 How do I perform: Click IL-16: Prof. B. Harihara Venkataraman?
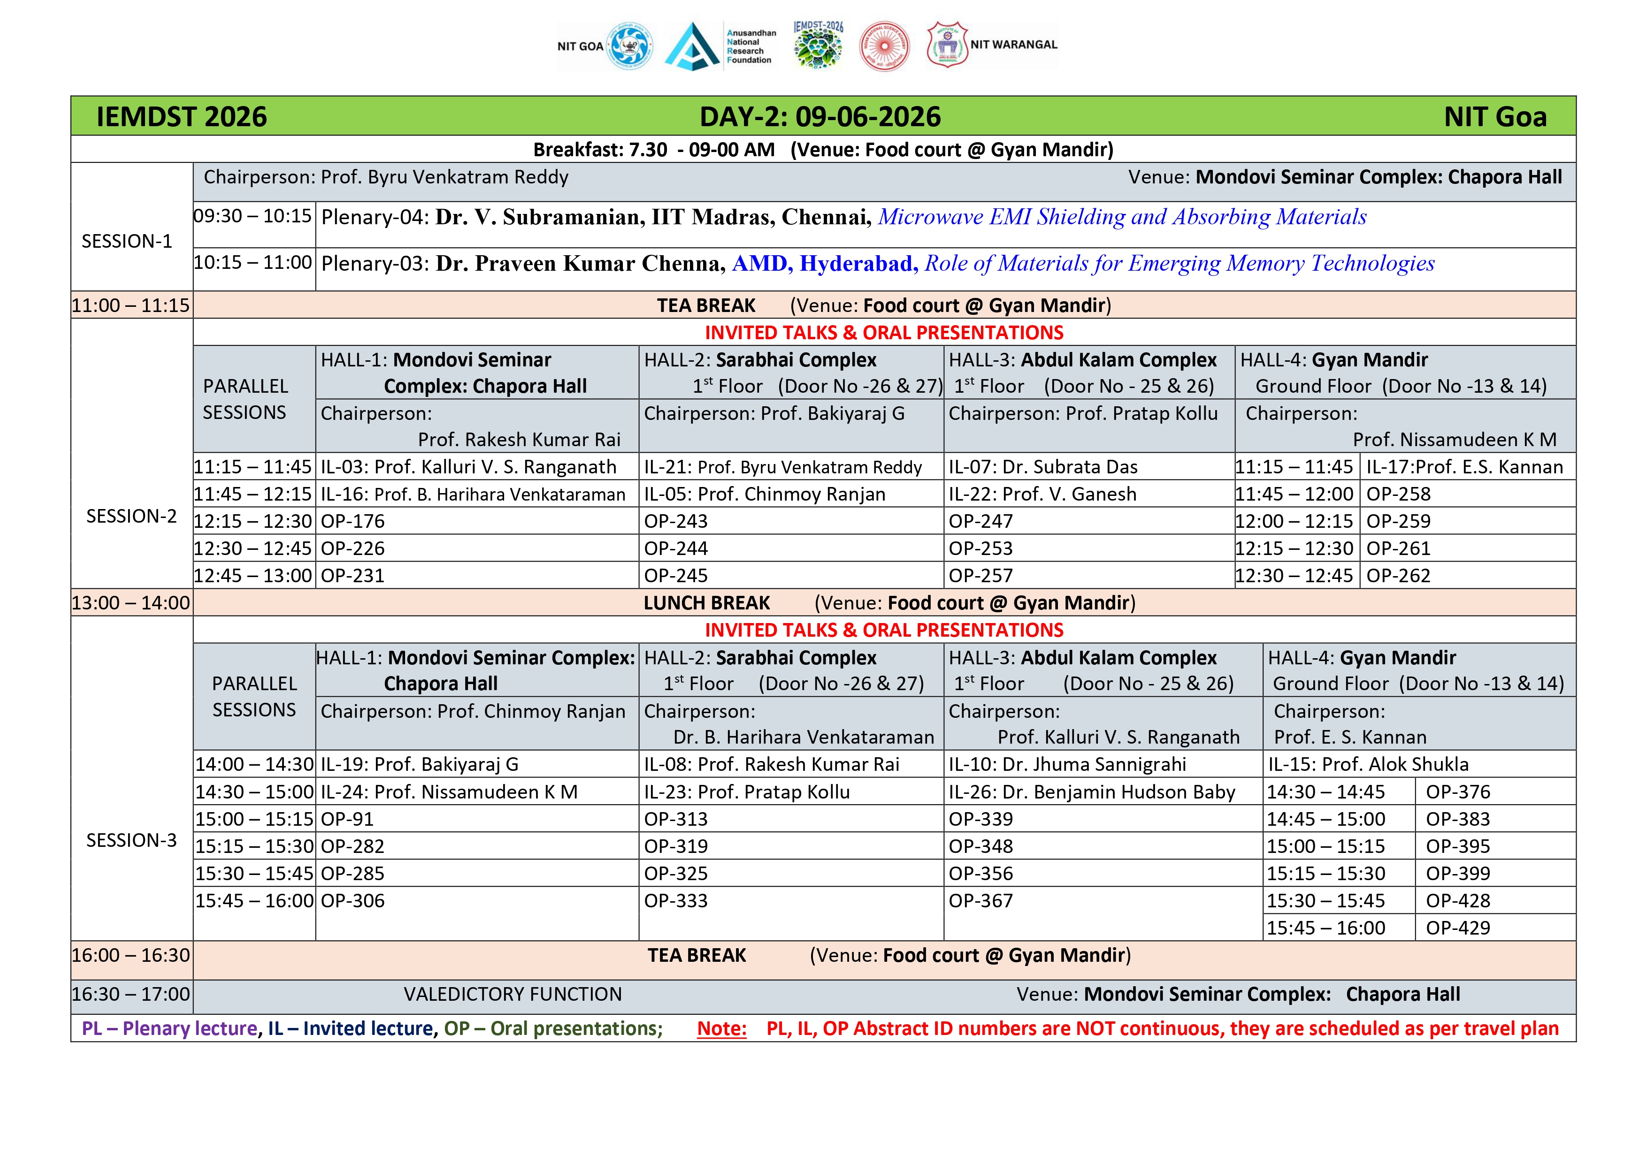click(x=473, y=494)
